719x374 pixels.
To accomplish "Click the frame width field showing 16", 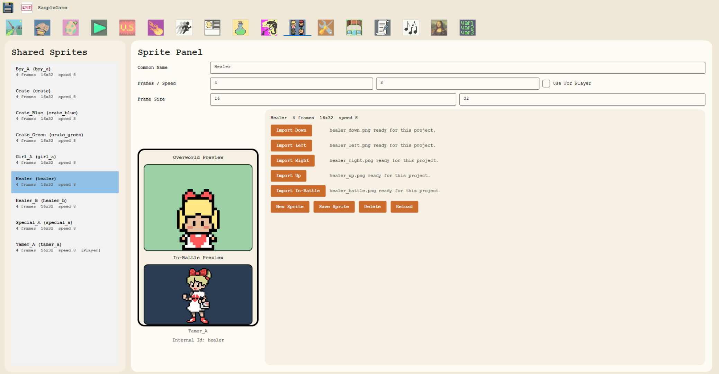I will point(333,99).
